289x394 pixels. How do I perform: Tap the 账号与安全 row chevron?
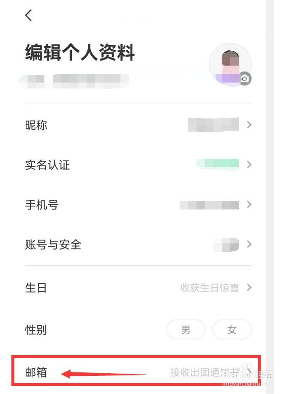click(x=249, y=244)
